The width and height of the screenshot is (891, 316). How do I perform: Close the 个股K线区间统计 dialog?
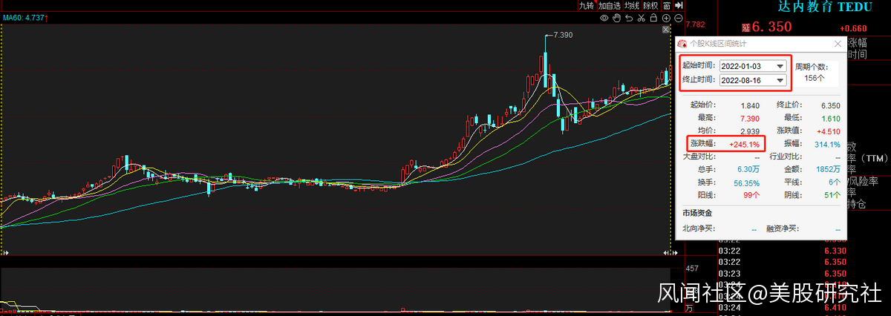click(x=838, y=45)
